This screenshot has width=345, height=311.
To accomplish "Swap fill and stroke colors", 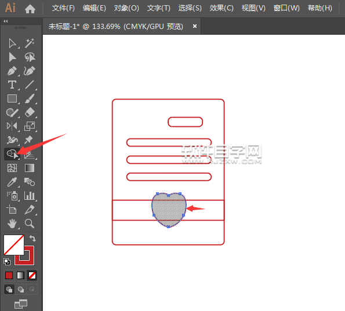I will pos(32,238).
